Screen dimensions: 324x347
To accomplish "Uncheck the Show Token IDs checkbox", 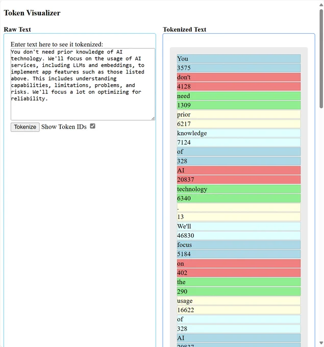I will (x=92, y=126).
